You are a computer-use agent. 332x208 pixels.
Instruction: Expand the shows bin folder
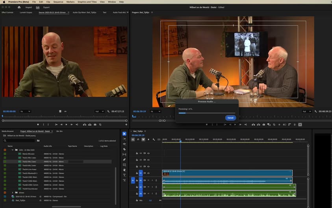click(13, 193)
